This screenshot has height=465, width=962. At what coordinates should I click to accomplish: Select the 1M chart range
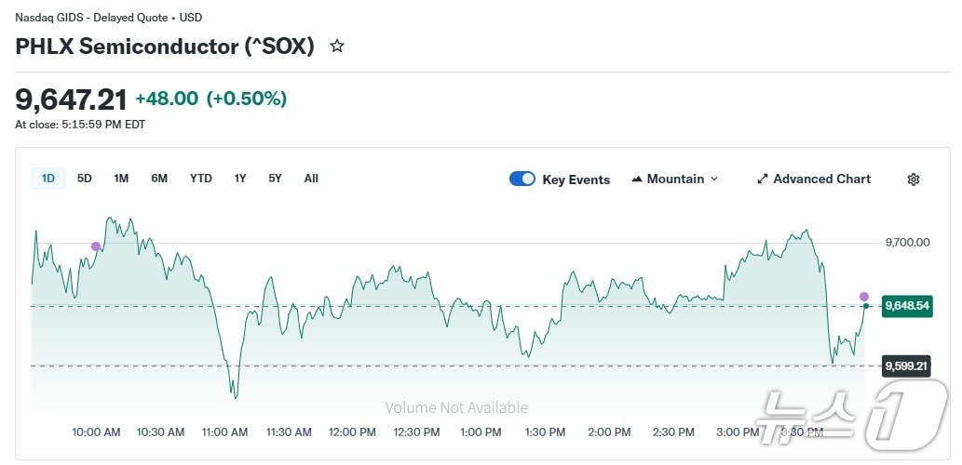point(121,179)
